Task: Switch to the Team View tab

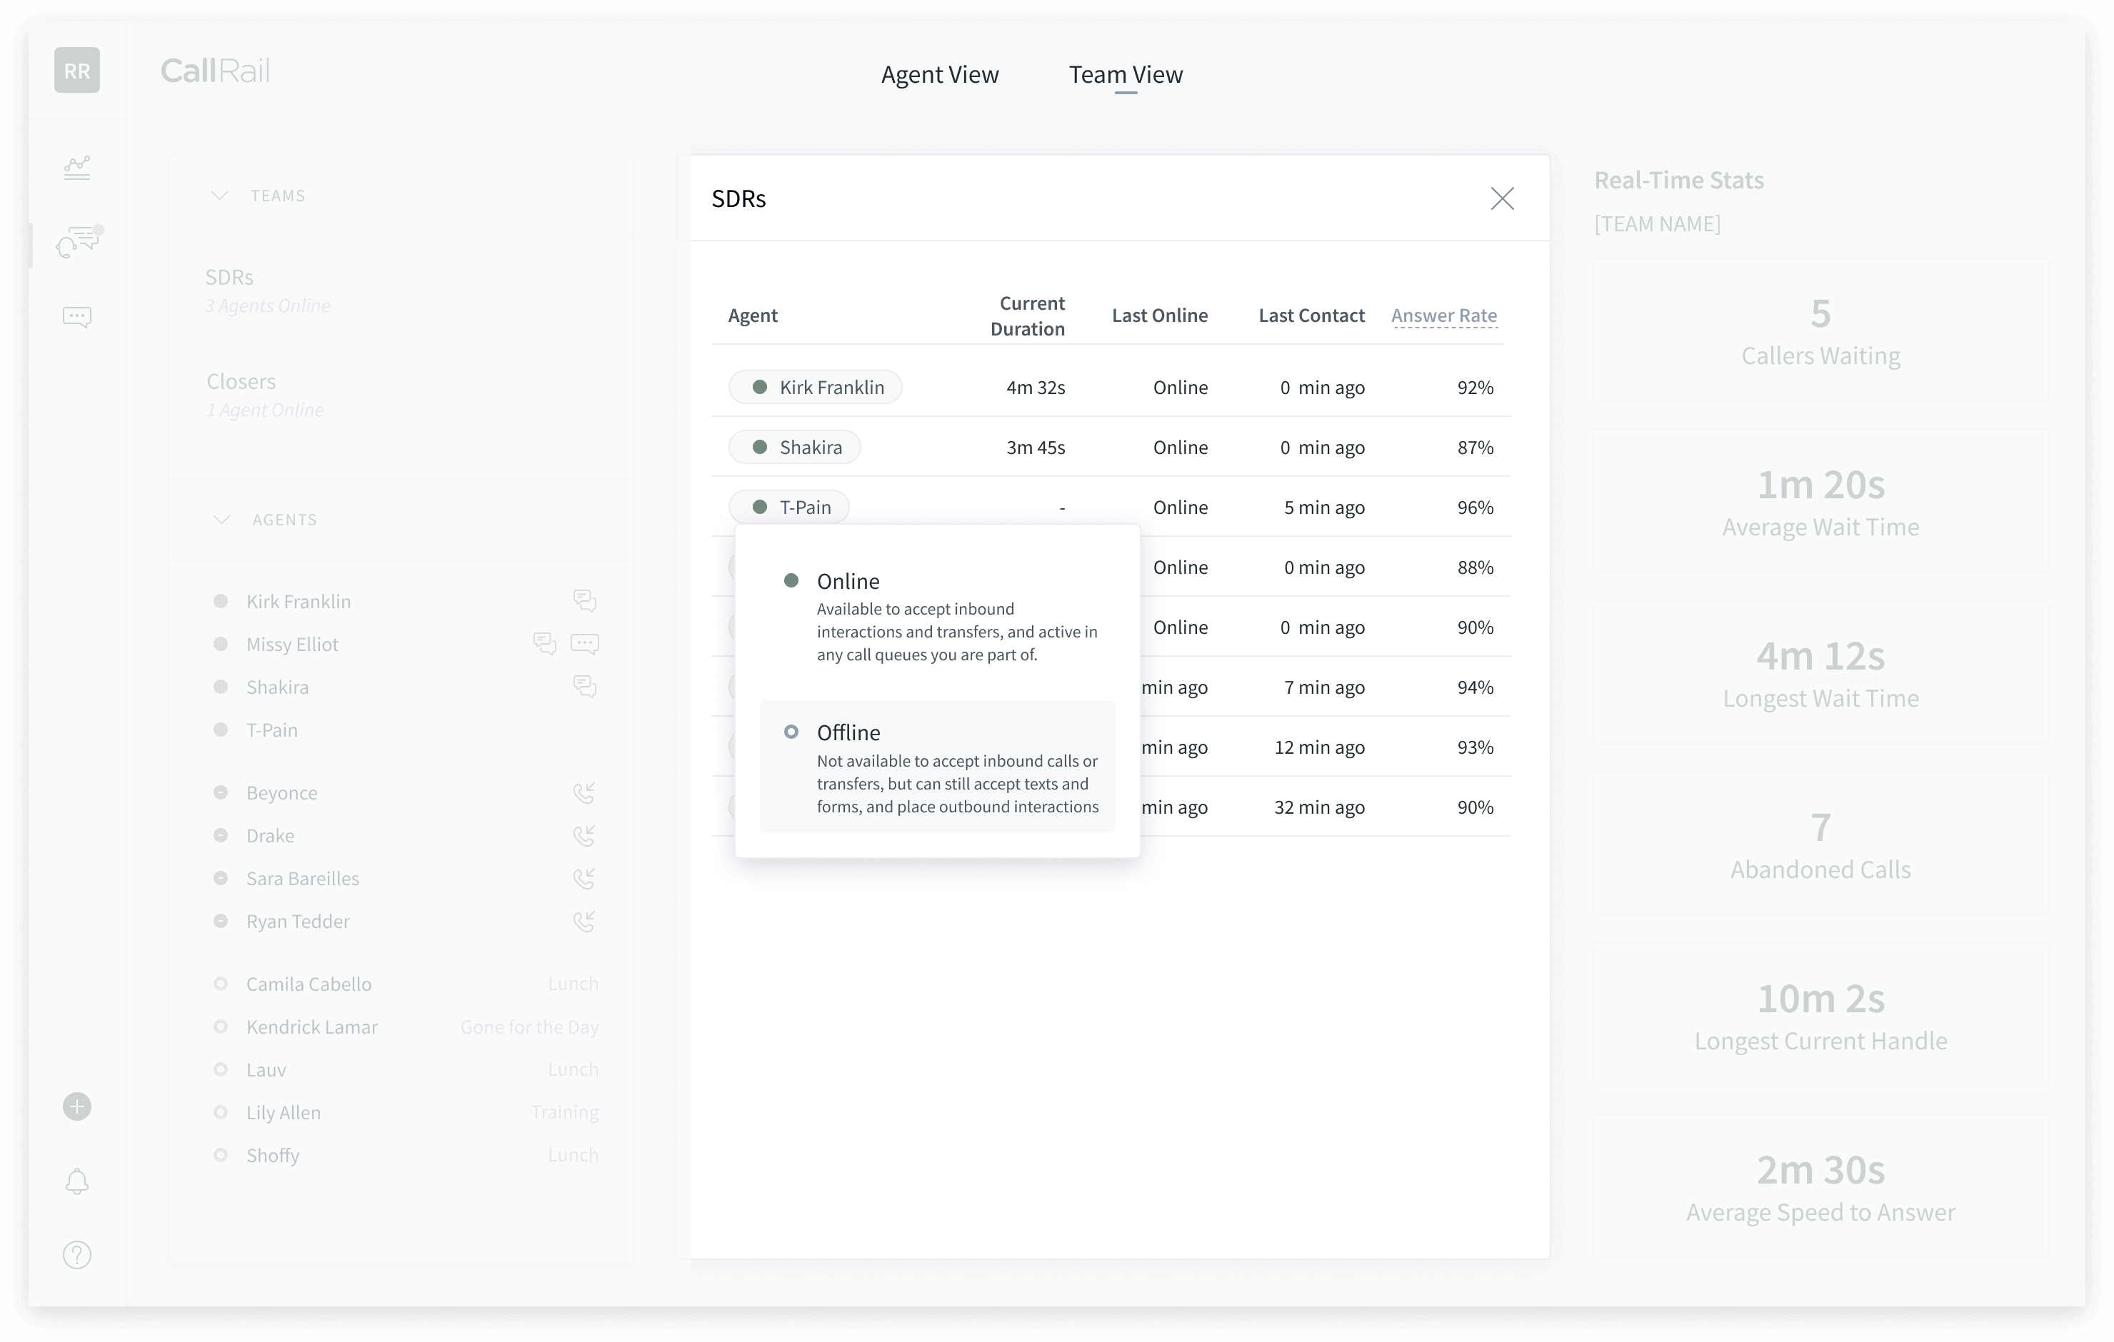Action: coord(1126,75)
